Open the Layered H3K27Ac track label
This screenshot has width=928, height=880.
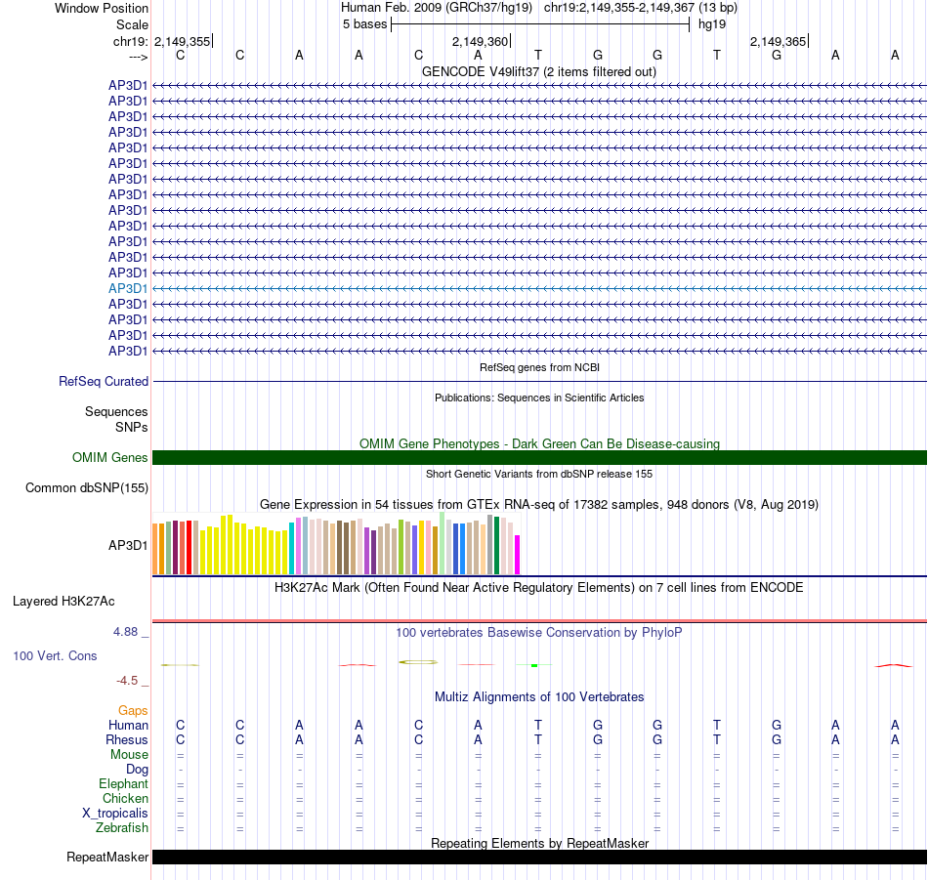click(63, 602)
